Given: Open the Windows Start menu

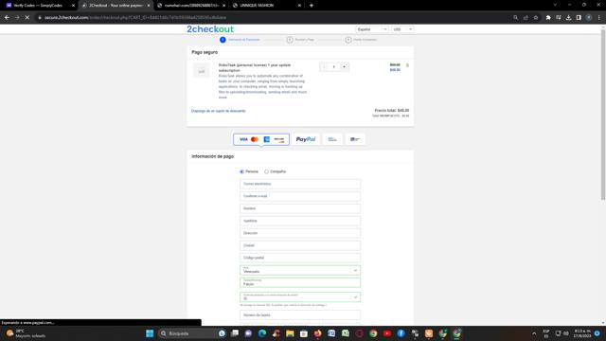Looking at the screenshot, I should click(150, 333).
